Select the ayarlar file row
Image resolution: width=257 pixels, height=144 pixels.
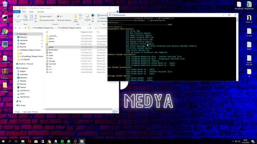[x=76, y=47]
